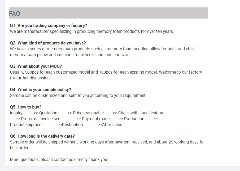Click the line about cushions for office leisure and car travel
Image resolution: width=240 pixels, height=171 pixels.
[x=71, y=55]
